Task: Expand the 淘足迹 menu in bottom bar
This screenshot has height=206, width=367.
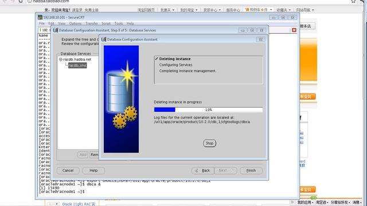Action: (x=322, y=202)
